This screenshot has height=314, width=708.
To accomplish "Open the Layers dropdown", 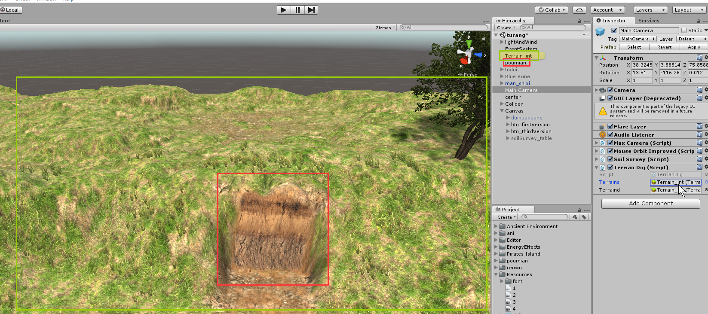I will tap(650, 10).
